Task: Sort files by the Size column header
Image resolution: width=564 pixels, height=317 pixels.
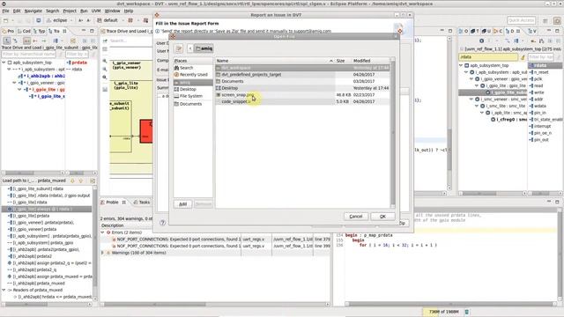Action: (x=343, y=61)
